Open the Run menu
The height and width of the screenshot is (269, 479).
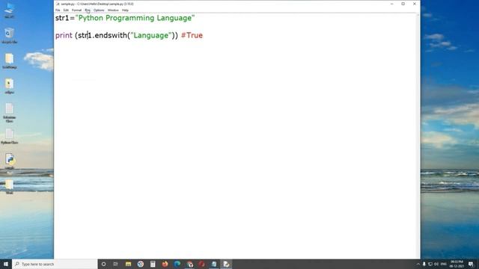coord(88,10)
